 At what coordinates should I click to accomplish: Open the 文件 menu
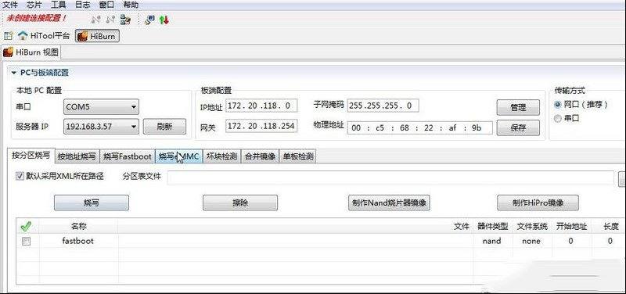pos(11,5)
